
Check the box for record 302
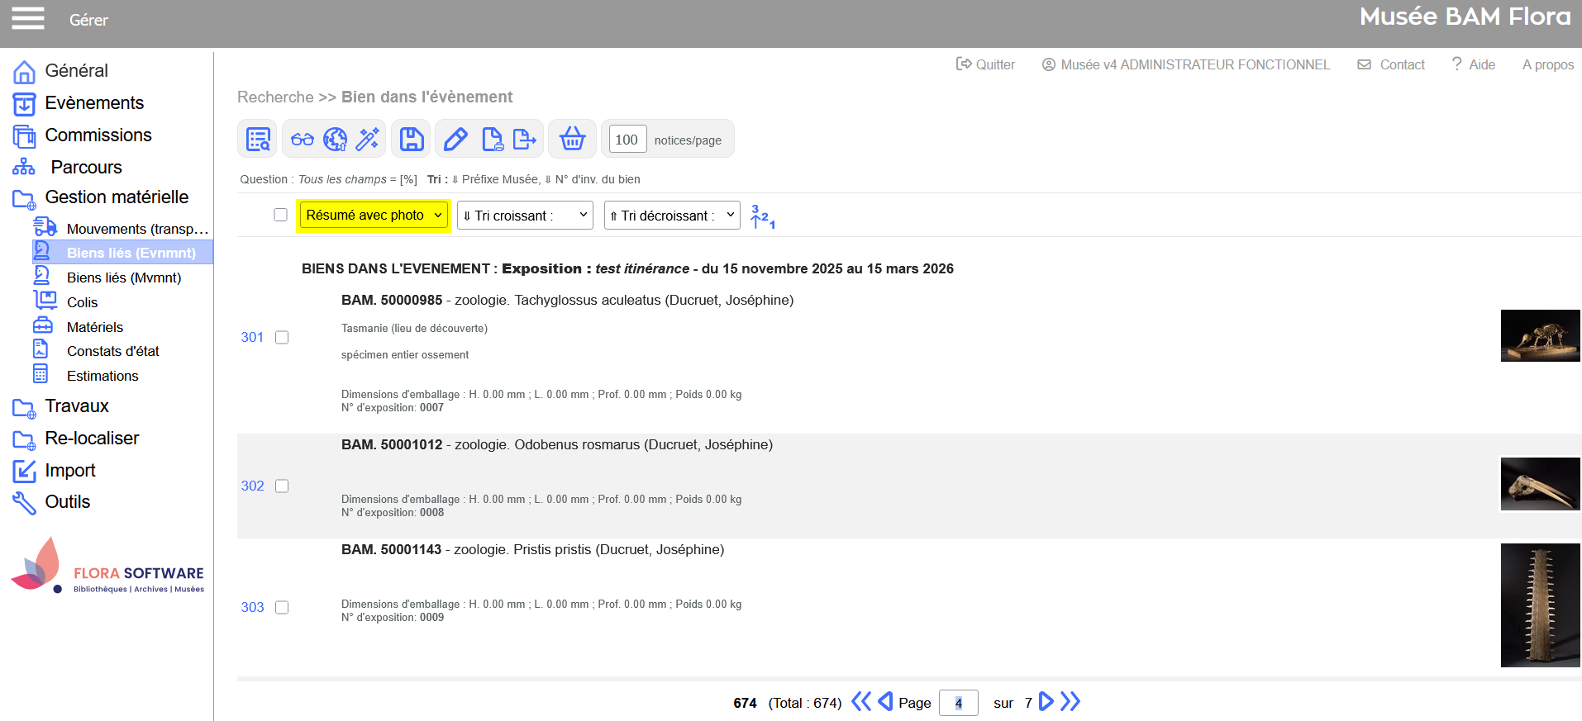tap(282, 486)
